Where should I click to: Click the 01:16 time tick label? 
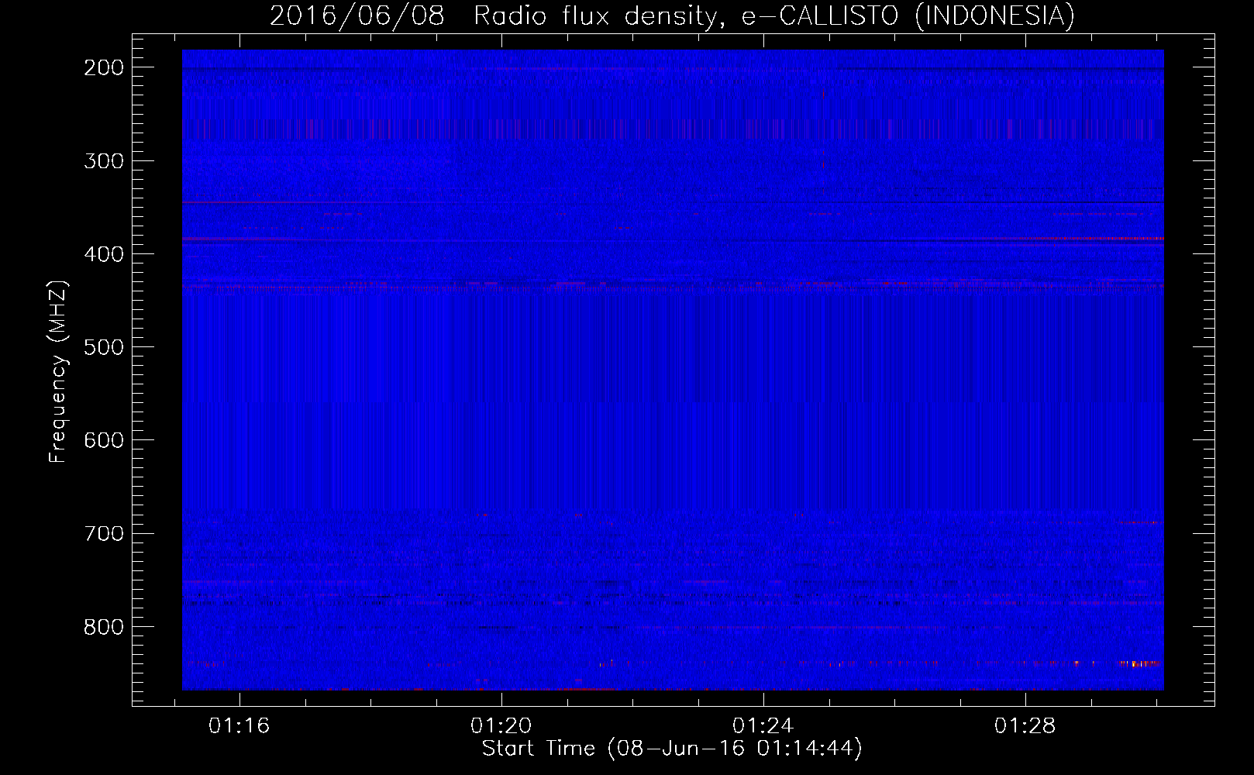pyautogui.click(x=239, y=725)
